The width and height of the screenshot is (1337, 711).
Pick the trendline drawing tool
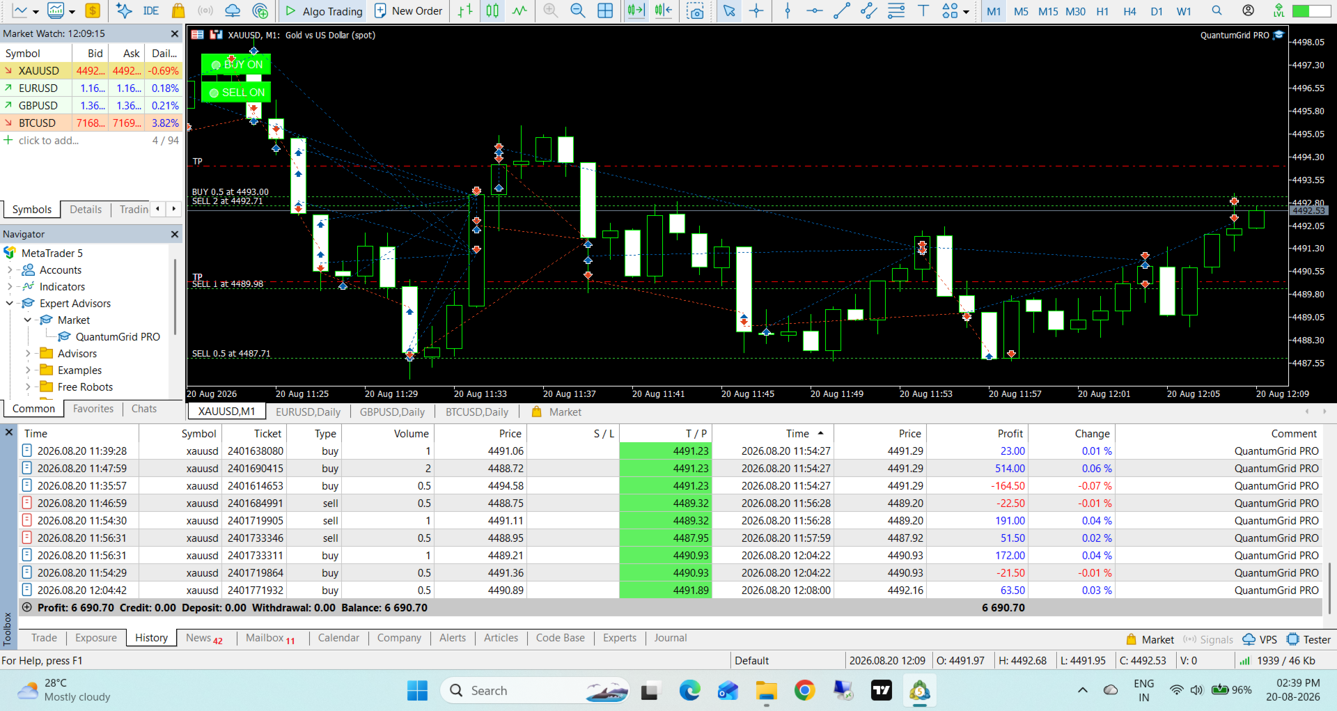[x=842, y=10]
